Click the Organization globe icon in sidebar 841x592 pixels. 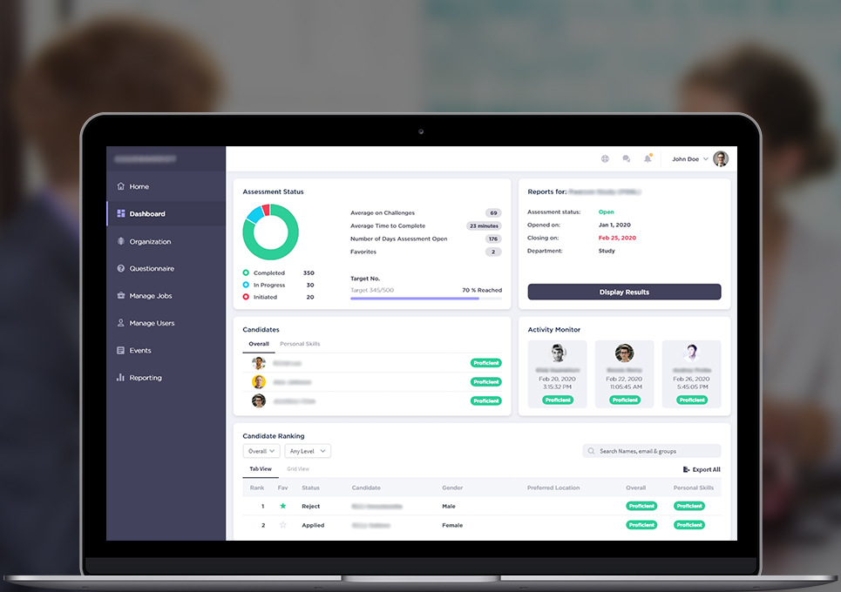tap(121, 241)
